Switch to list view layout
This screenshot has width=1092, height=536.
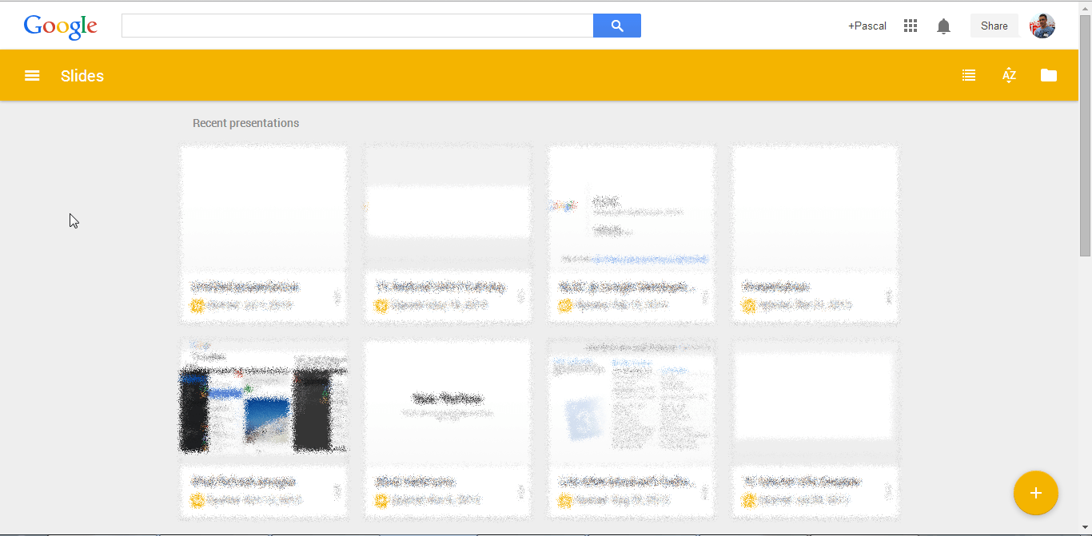969,76
